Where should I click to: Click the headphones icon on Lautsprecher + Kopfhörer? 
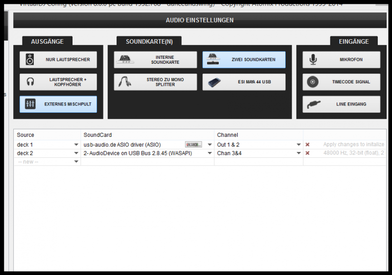(30, 82)
